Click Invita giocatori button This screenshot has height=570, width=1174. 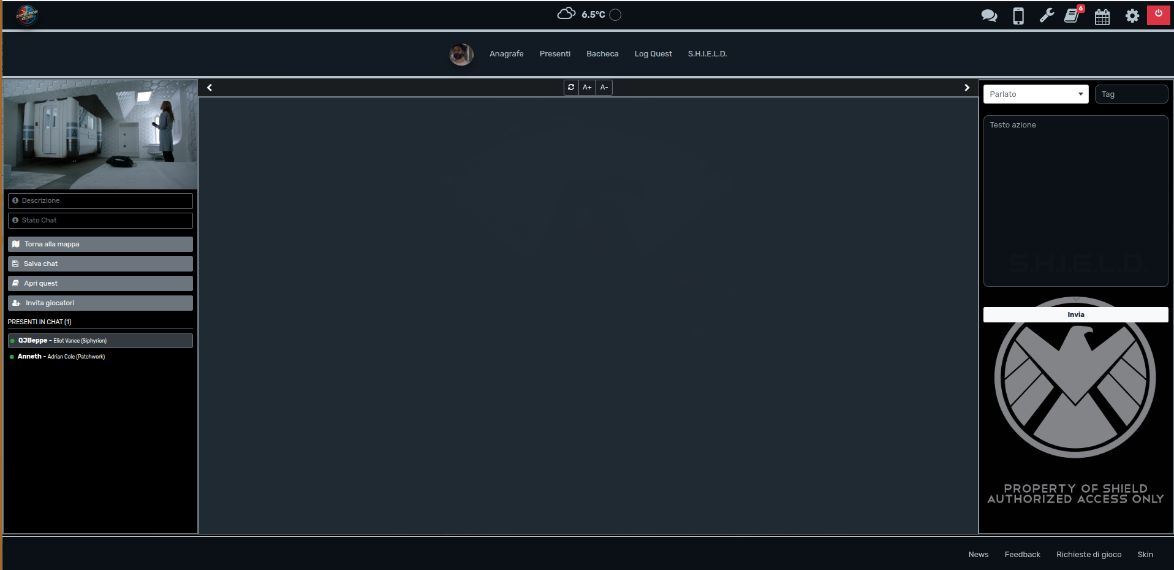100,303
